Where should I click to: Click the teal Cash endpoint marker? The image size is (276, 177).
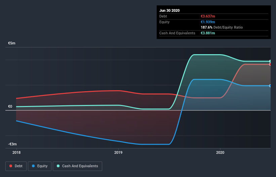click(270, 61)
